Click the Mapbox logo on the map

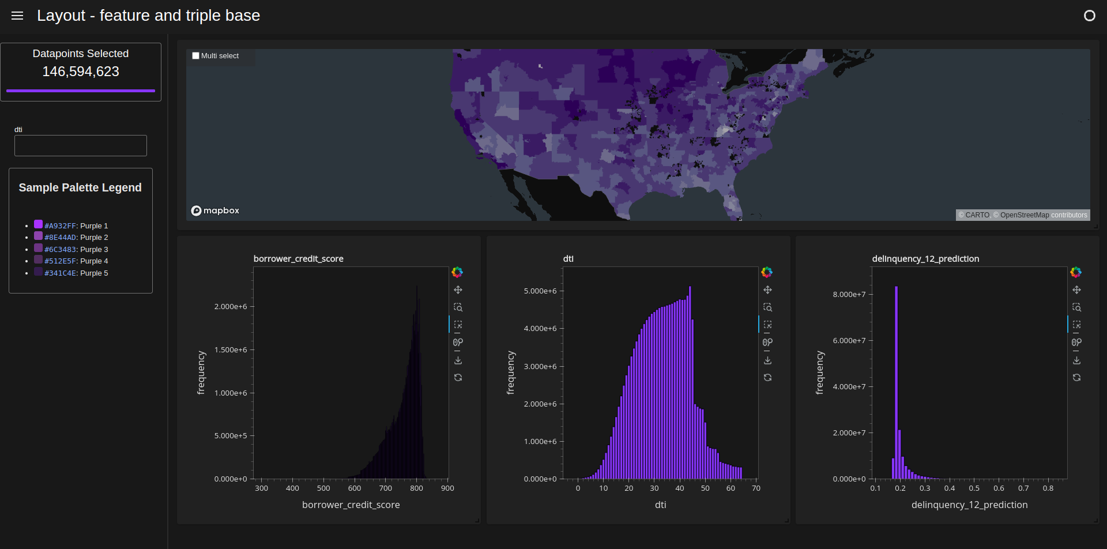coord(215,210)
